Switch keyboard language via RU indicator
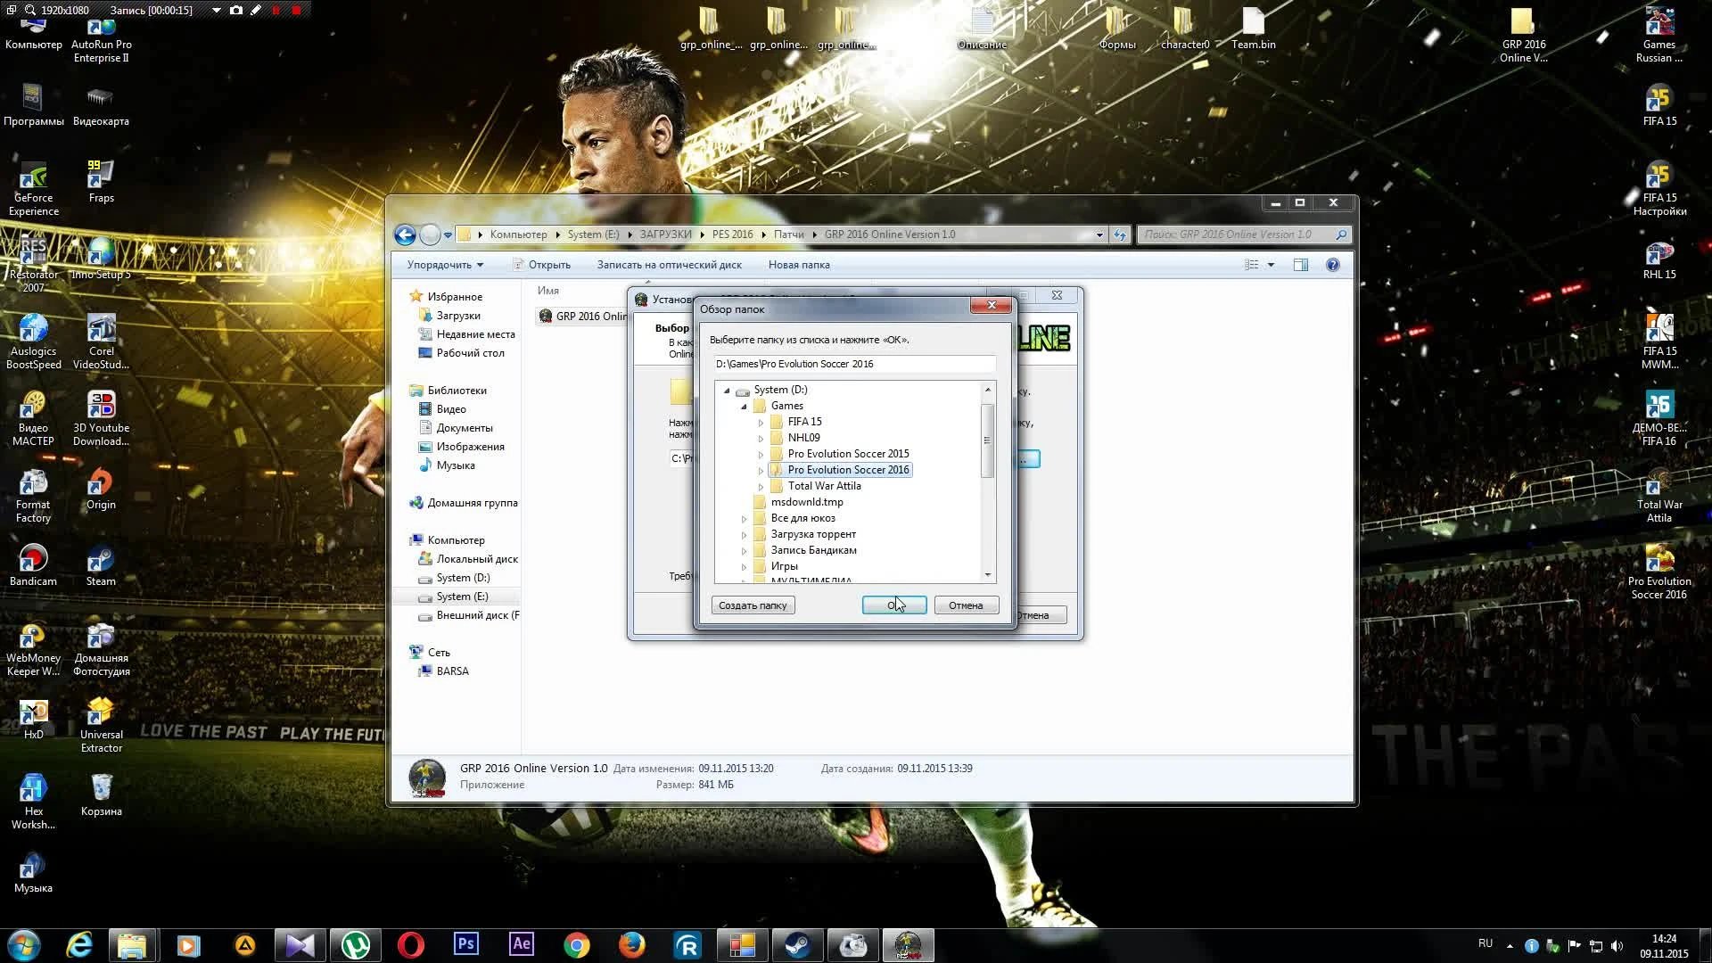The image size is (1712, 963). [x=1485, y=943]
